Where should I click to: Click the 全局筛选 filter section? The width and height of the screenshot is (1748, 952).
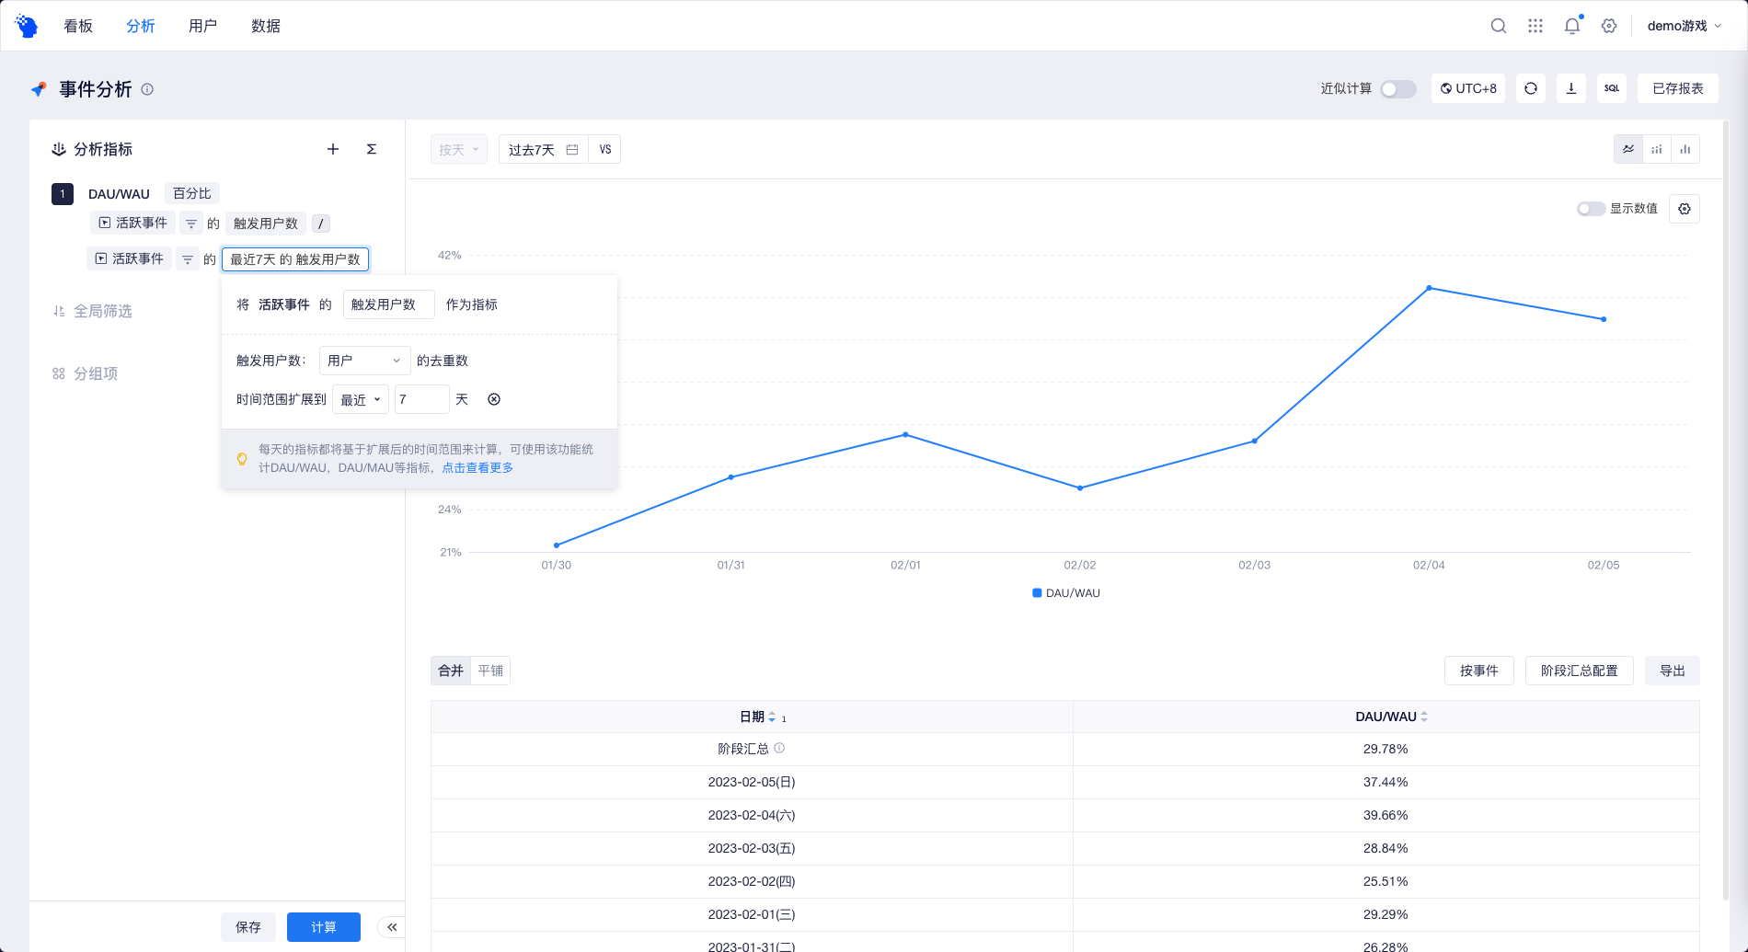[92, 311]
